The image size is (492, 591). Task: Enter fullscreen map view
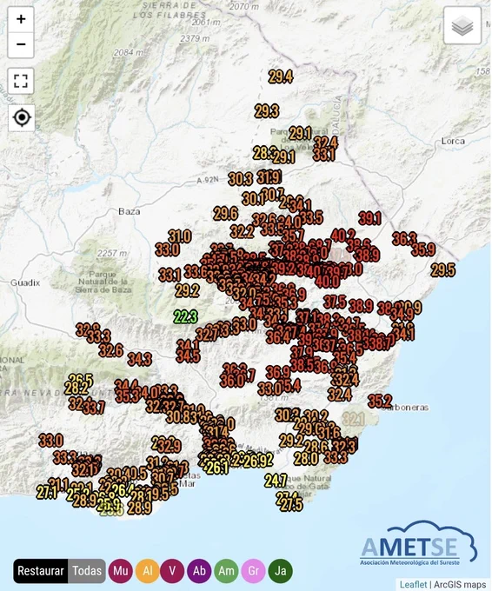coord(21,81)
